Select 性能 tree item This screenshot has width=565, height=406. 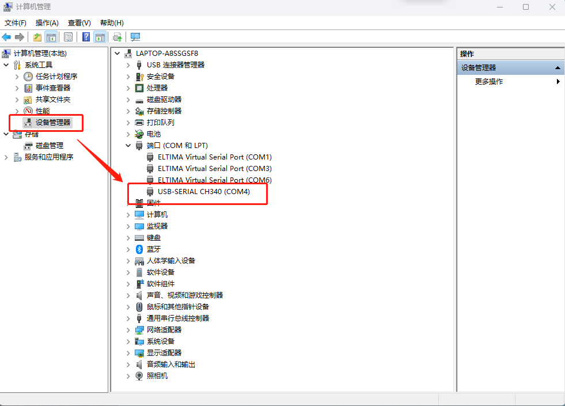(x=43, y=111)
